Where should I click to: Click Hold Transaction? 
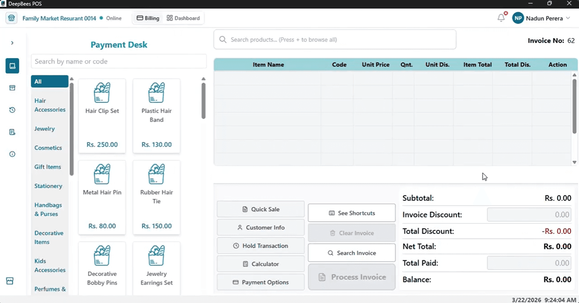coord(261,246)
